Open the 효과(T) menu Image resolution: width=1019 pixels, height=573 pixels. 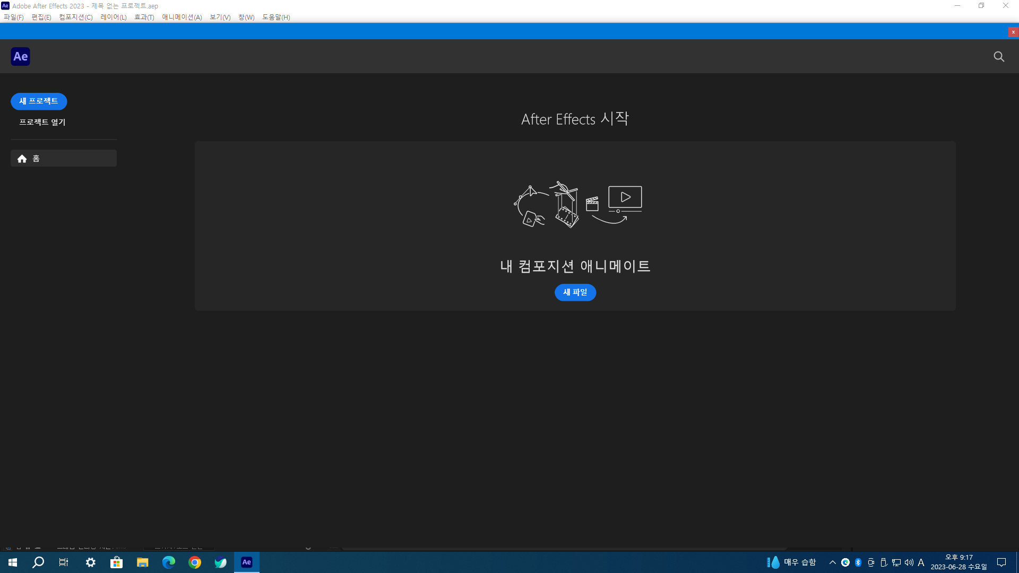tap(144, 17)
